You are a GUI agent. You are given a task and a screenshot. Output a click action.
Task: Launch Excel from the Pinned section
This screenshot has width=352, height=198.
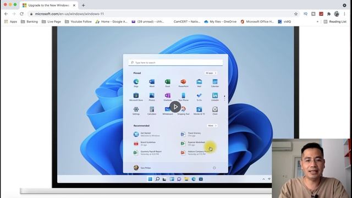click(x=167, y=83)
